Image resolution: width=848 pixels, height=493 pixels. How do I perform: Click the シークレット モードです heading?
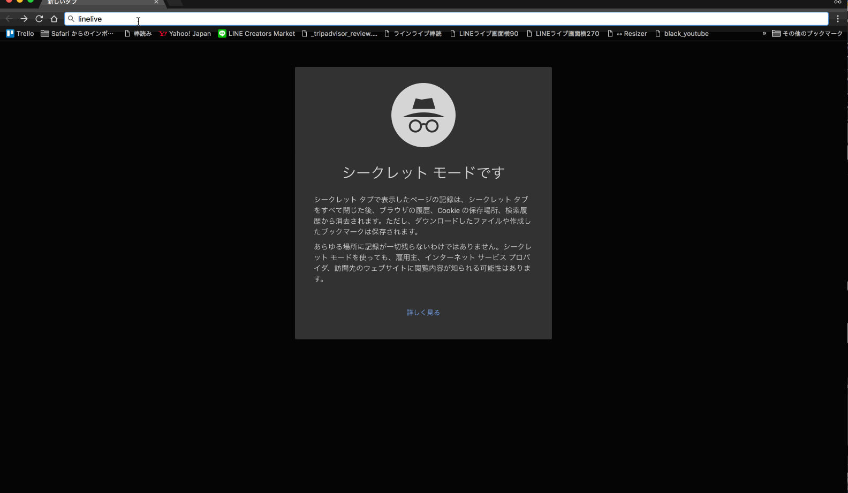(423, 172)
